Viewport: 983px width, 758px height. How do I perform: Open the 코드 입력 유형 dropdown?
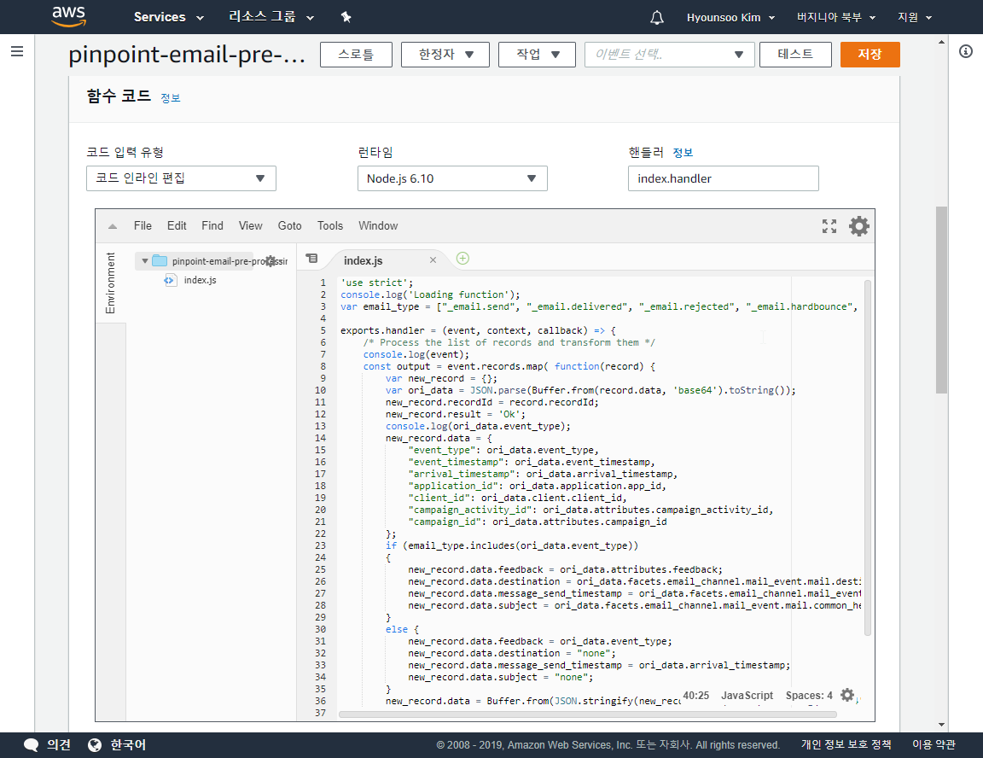pos(181,178)
